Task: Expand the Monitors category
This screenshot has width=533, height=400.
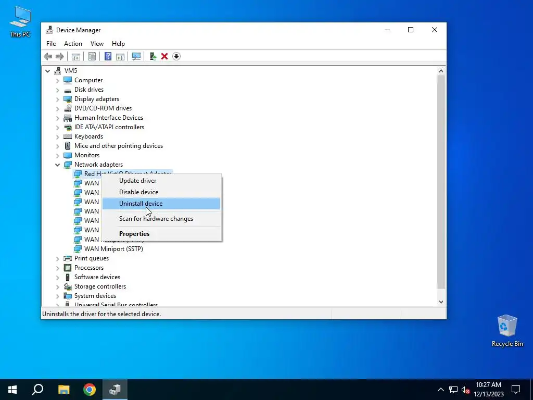Action: [x=57, y=155]
